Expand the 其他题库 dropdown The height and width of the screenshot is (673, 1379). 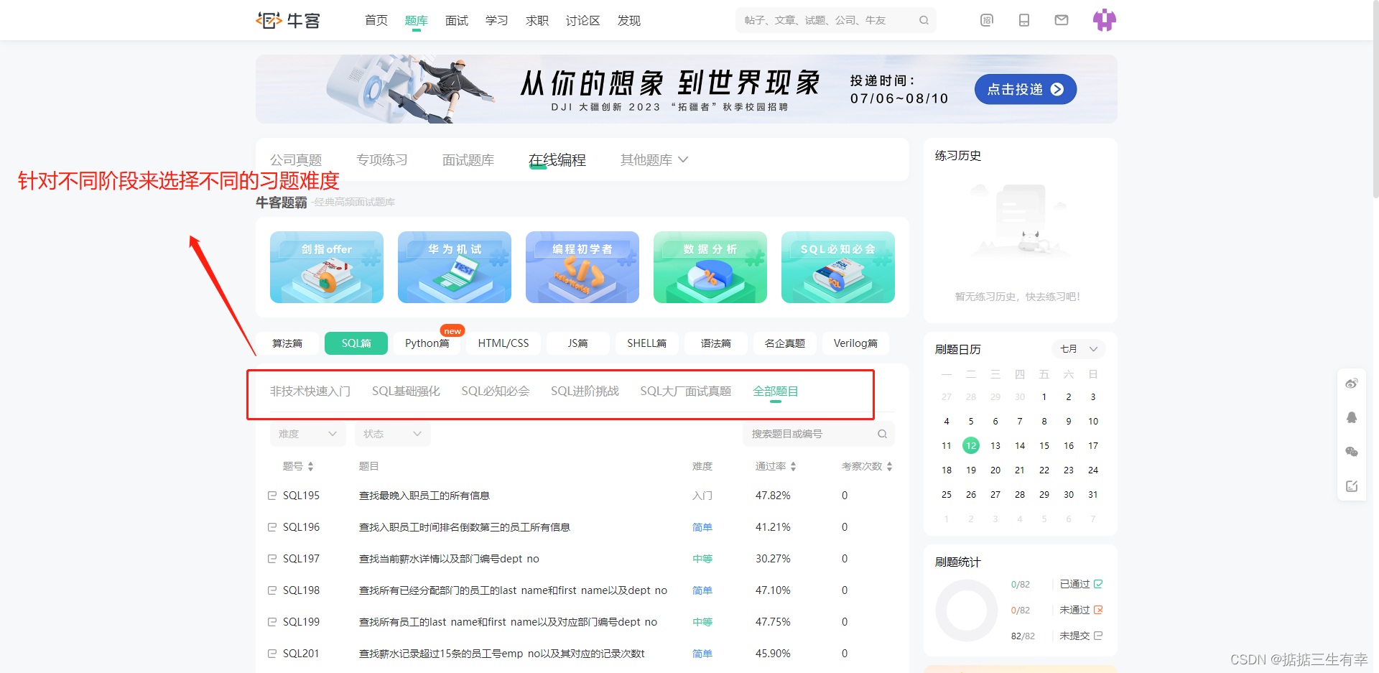(654, 159)
